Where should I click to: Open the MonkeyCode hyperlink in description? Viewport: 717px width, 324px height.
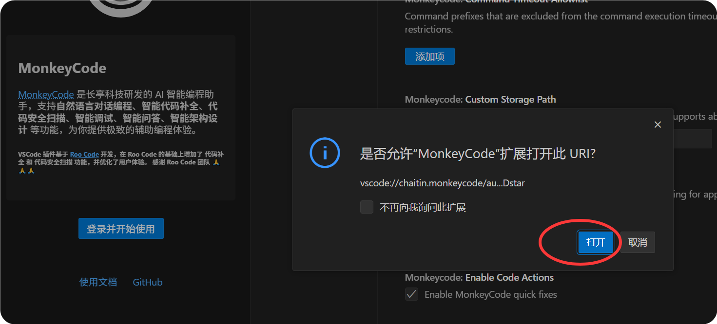pyautogui.click(x=46, y=94)
